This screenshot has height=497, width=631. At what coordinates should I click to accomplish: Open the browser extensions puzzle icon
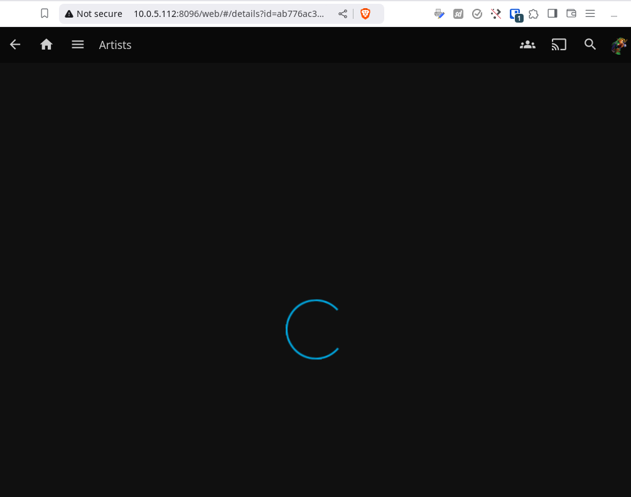click(x=534, y=14)
